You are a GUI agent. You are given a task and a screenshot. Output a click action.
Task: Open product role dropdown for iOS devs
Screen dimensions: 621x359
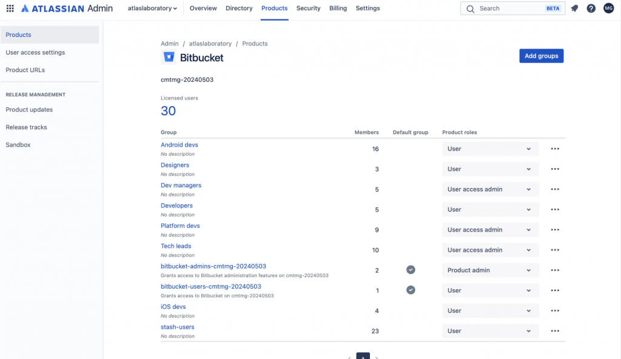[x=490, y=310]
